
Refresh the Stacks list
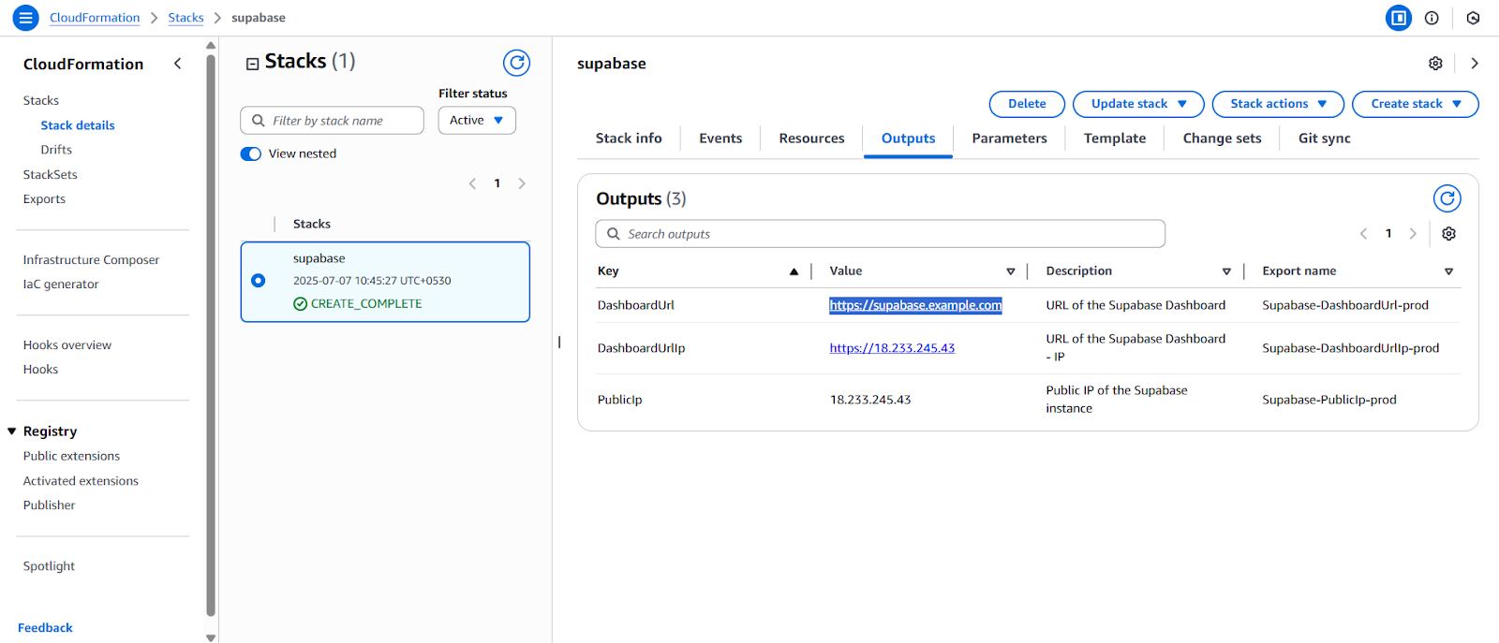[516, 63]
